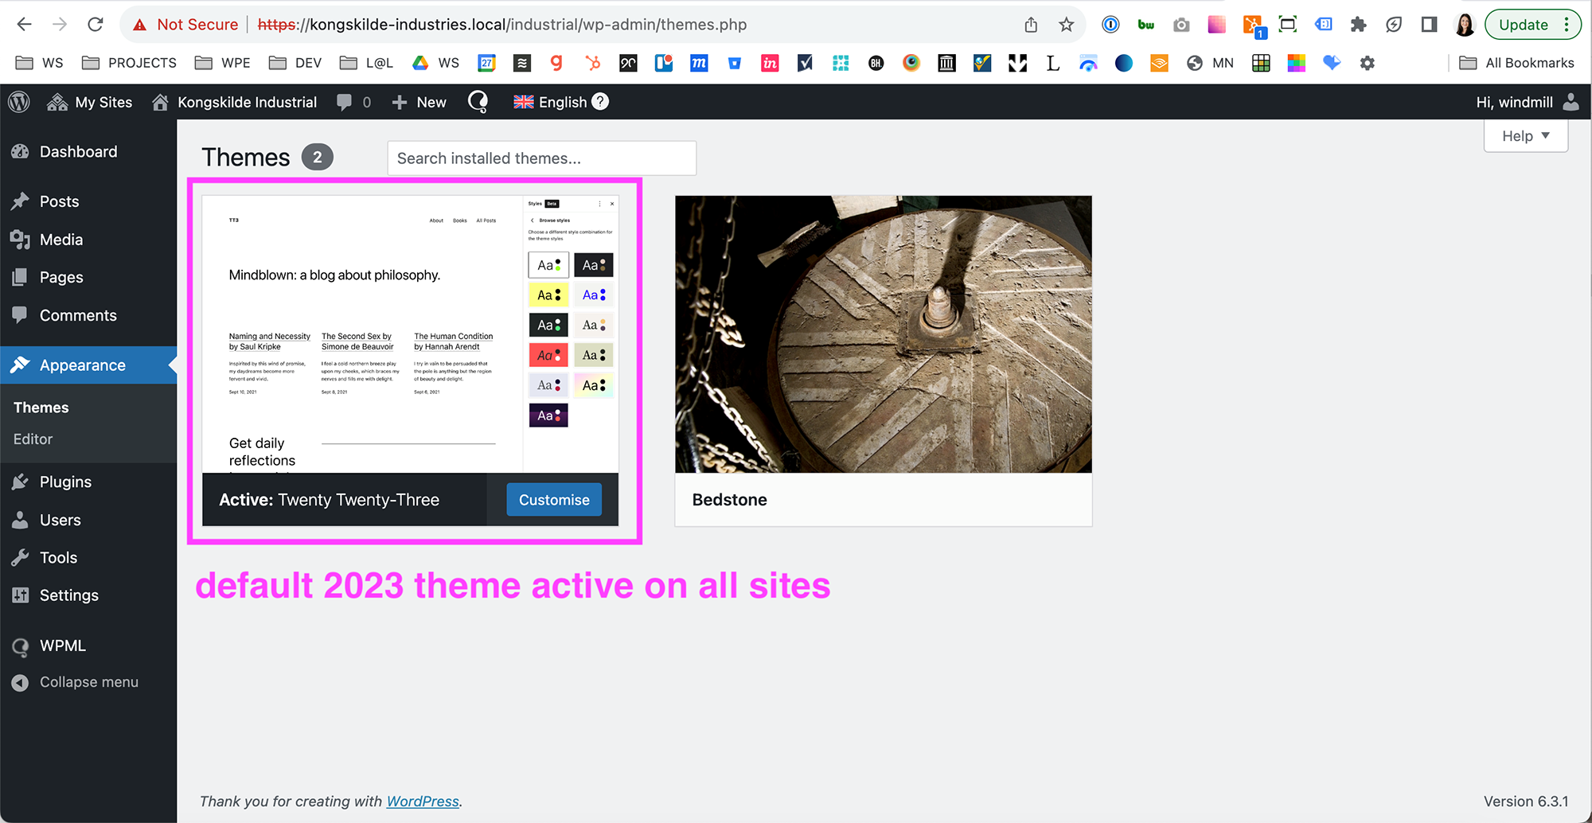Reload the current page
The image size is (1592, 823).
(96, 25)
